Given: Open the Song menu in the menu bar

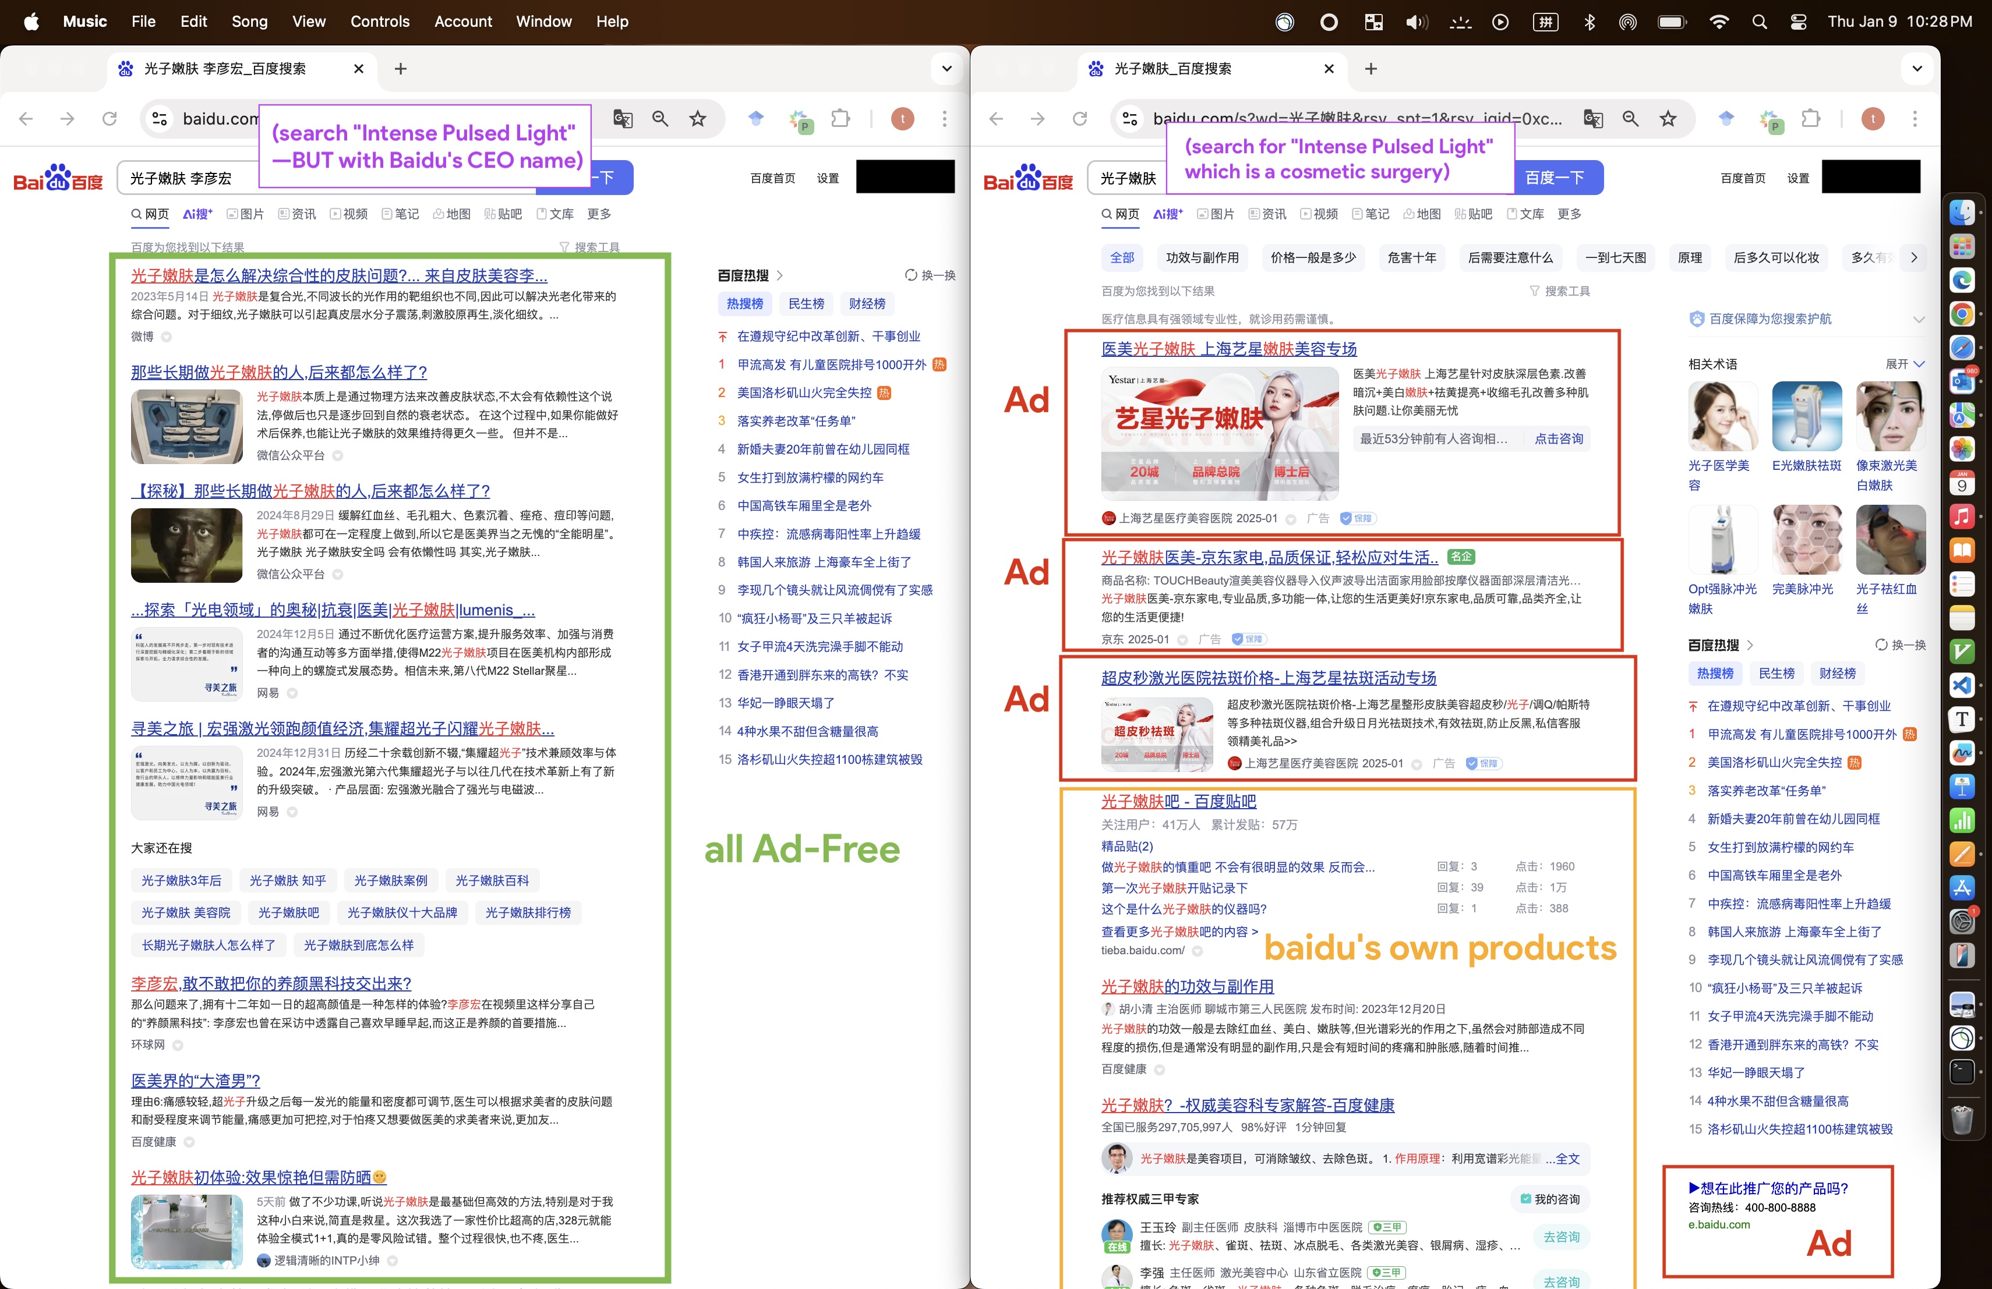Looking at the screenshot, I should (x=249, y=22).
